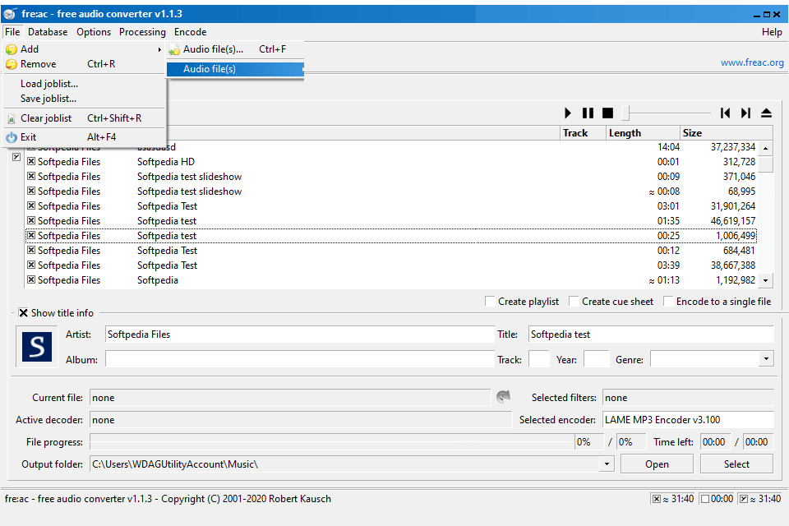789x526 pixels.
Task: Pause playback with the pause icon
Action: pyautogui.click(x=588, y=113)
